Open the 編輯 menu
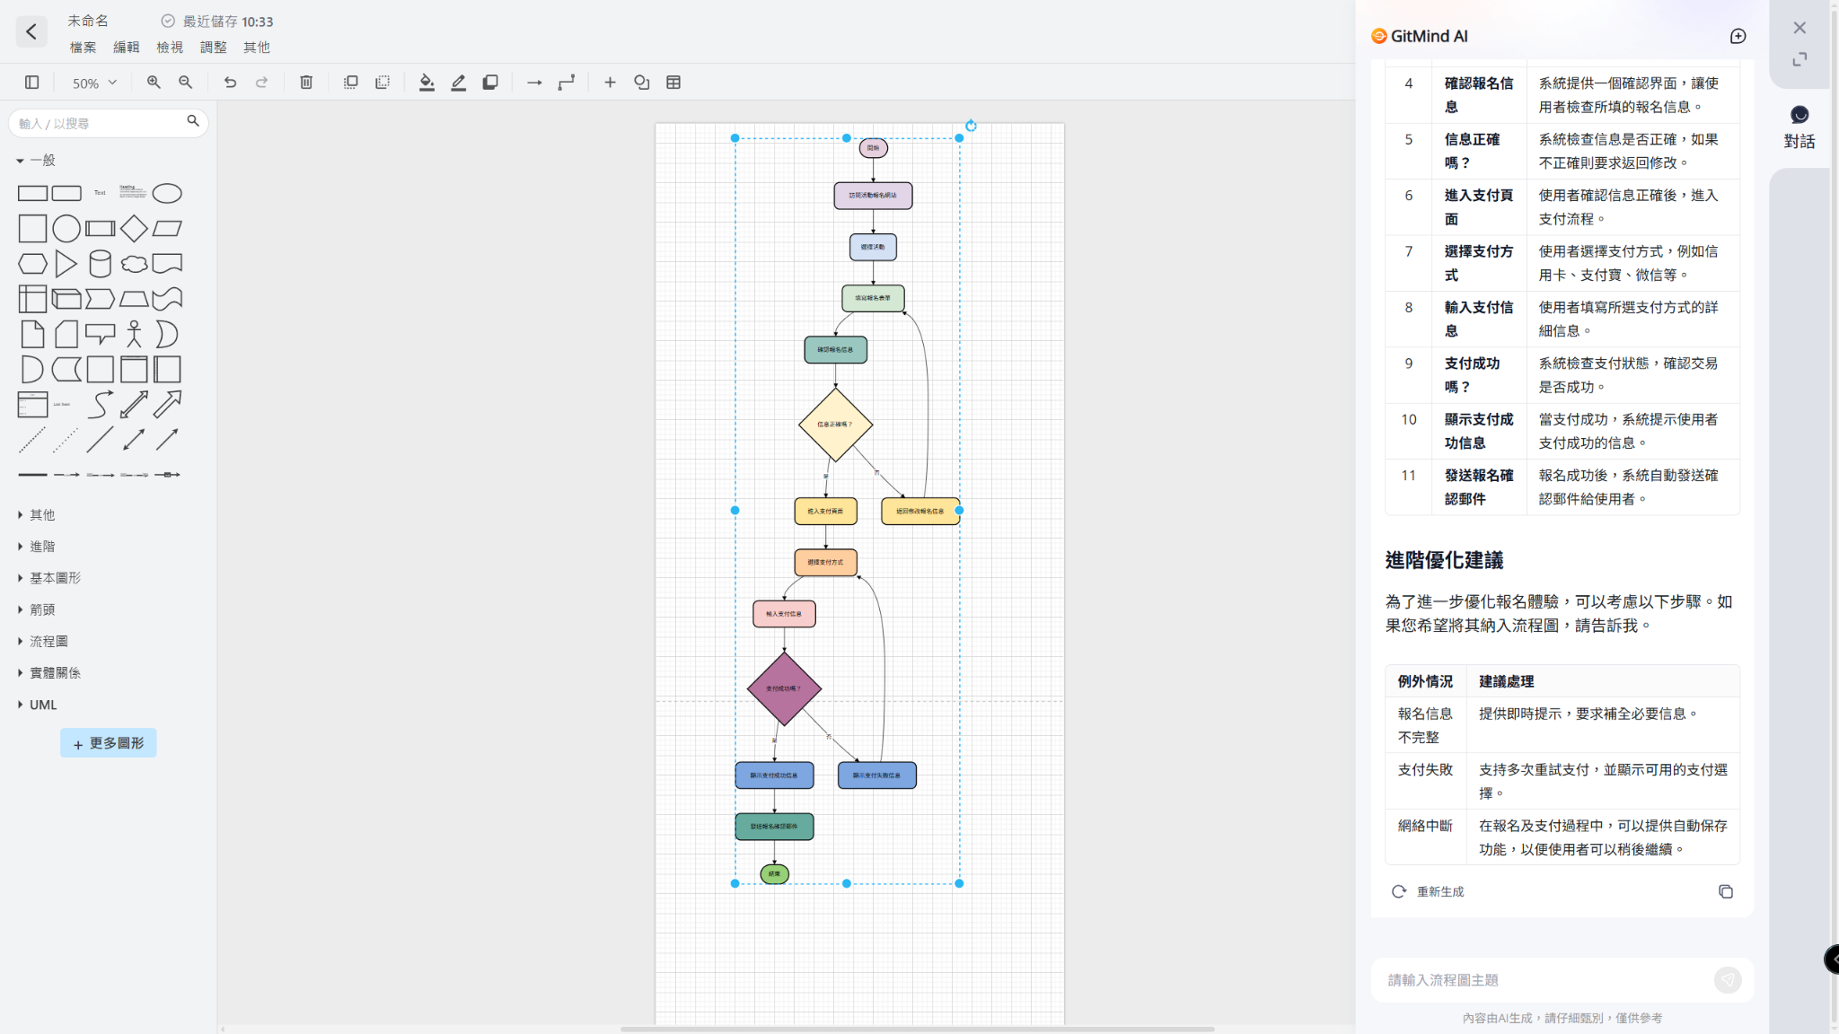1839x1034 pixels. click(126, 48)
